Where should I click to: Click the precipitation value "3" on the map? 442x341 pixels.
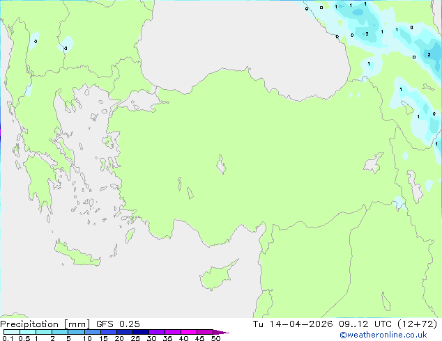tap(429, 54)
